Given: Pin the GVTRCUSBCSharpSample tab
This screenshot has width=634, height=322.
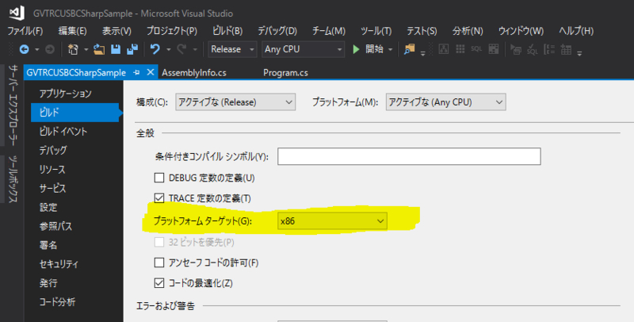Looking at the screenshot, I should (x=136, y=72).
